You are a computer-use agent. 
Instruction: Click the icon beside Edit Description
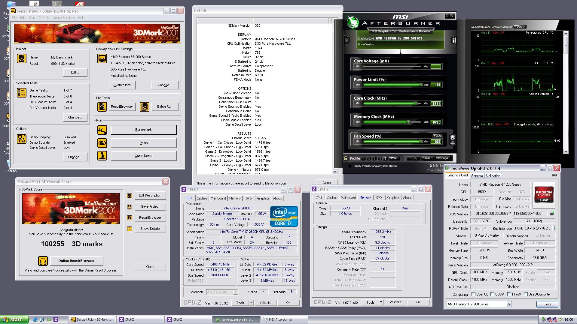(130, 196)
